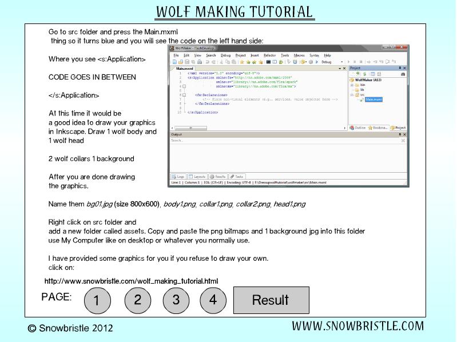The image size is (457, 342).
Task: Click the Redo arrow in FlashDevelop toolbar
Action: click(x=214, y=62)
